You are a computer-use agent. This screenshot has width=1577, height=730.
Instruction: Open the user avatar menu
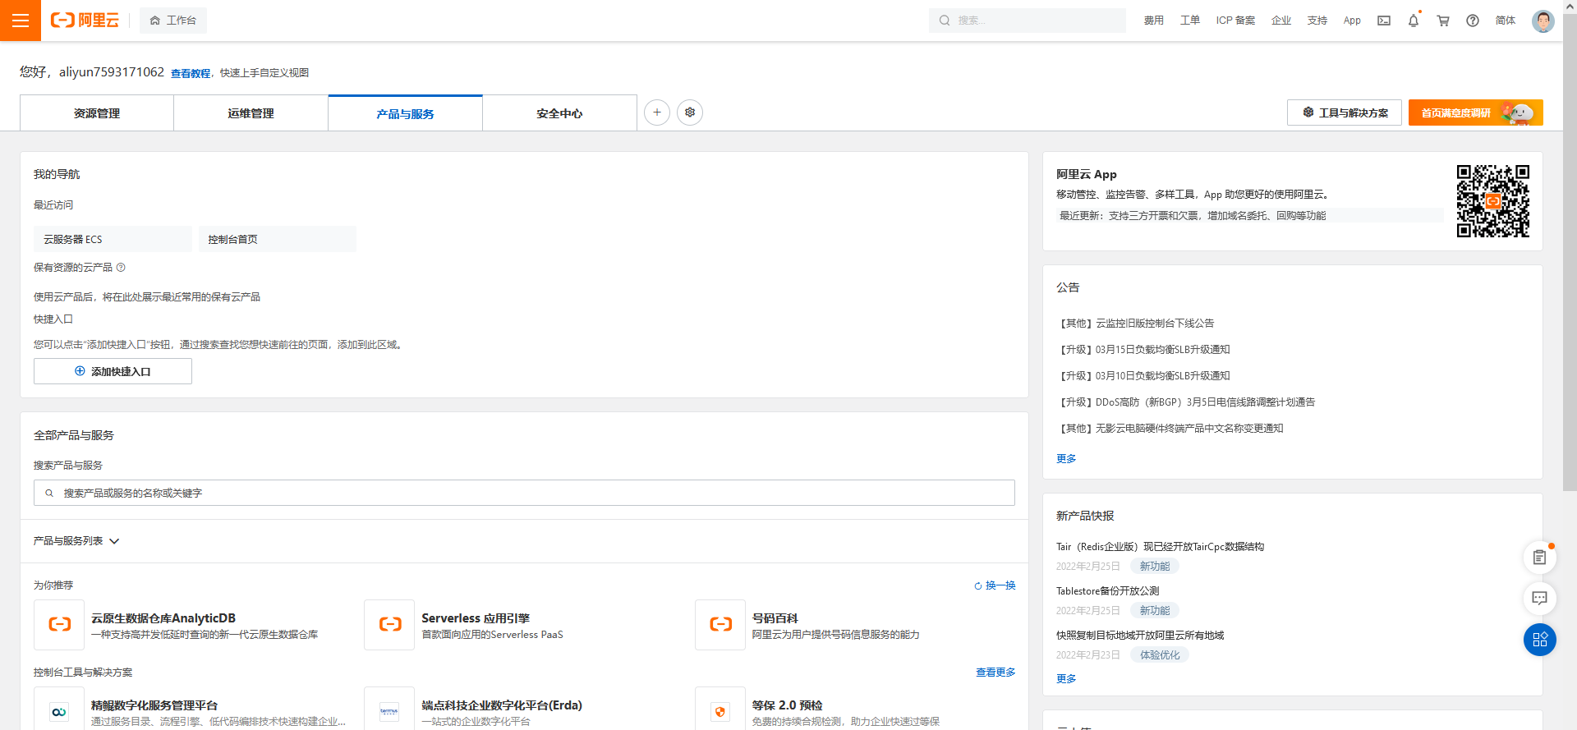(1543, 21)
